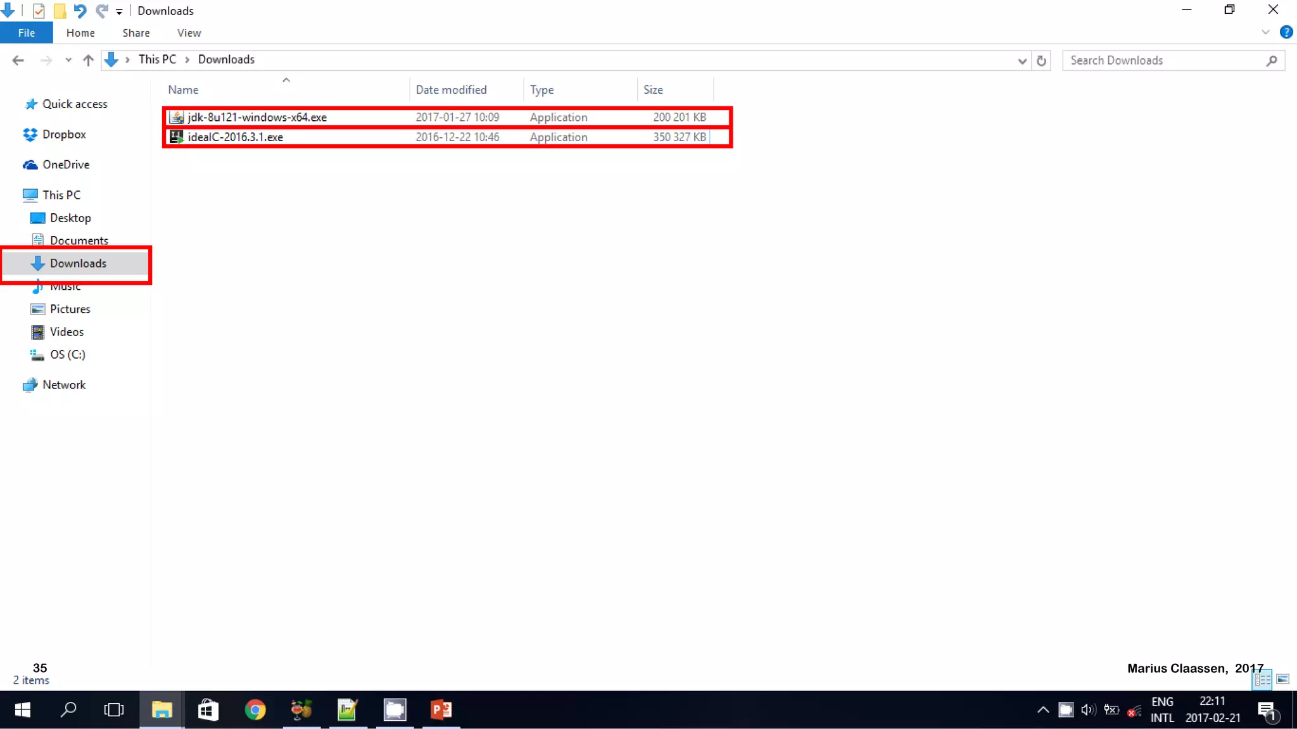Sort by the Date modified column header
The width and height of the screenshot is (1297, 729).
(451, 90)
